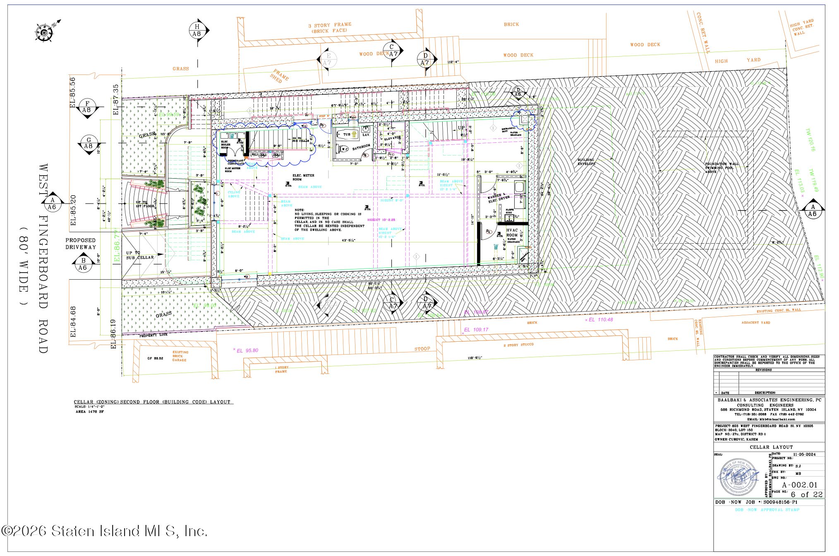Click the D/A7 marker below the building
The width and height of the screenshot is (839, 556).
427,303
